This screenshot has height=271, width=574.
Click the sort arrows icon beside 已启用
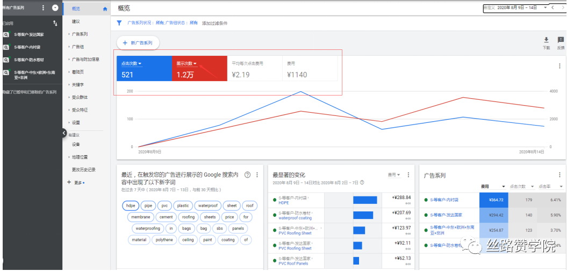(x=55, y=23)
